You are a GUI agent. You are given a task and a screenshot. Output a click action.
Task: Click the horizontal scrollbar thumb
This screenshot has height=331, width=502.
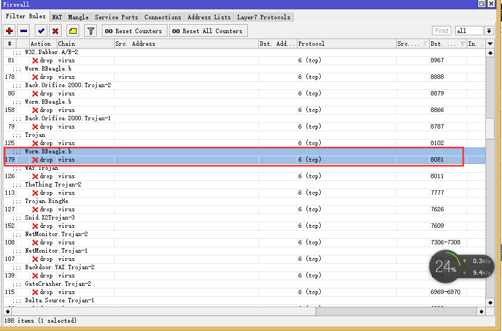(164, 312)
